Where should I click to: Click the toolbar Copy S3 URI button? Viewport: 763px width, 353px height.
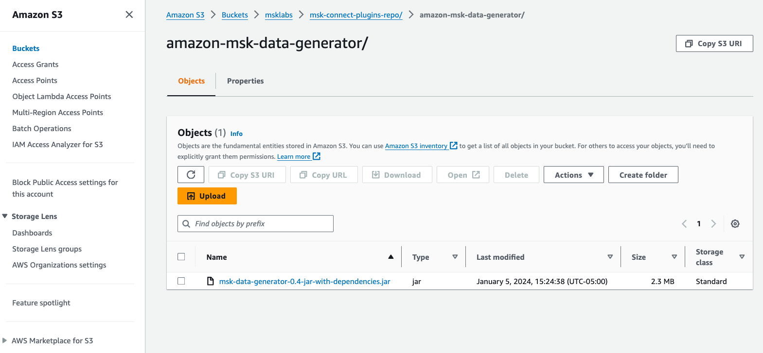247,175
